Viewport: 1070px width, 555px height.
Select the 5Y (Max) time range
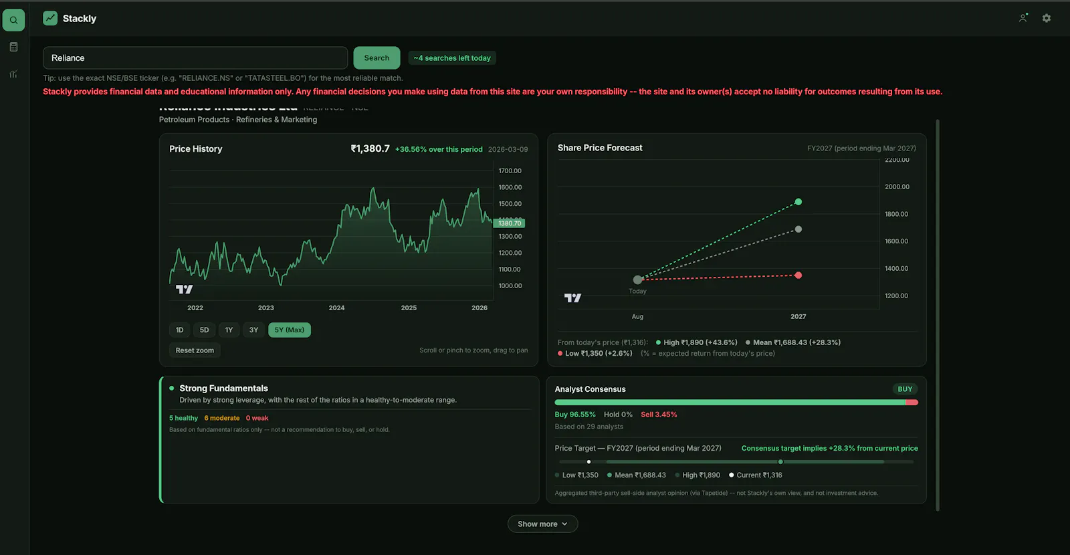(x=290, y=330)
